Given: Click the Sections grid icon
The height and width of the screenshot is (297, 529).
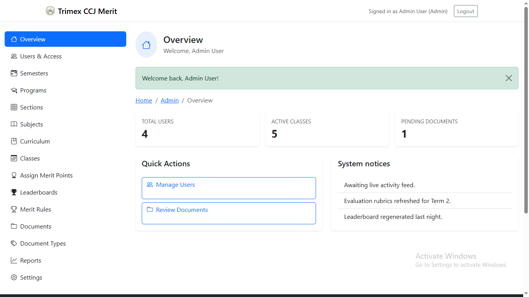Looking at the screenshot, I should click(14, 108).
